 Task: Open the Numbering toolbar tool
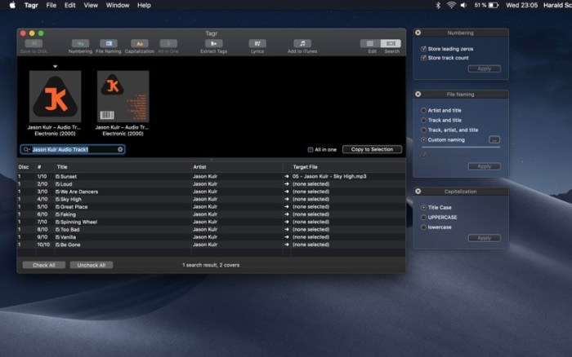tap(80, 44)
